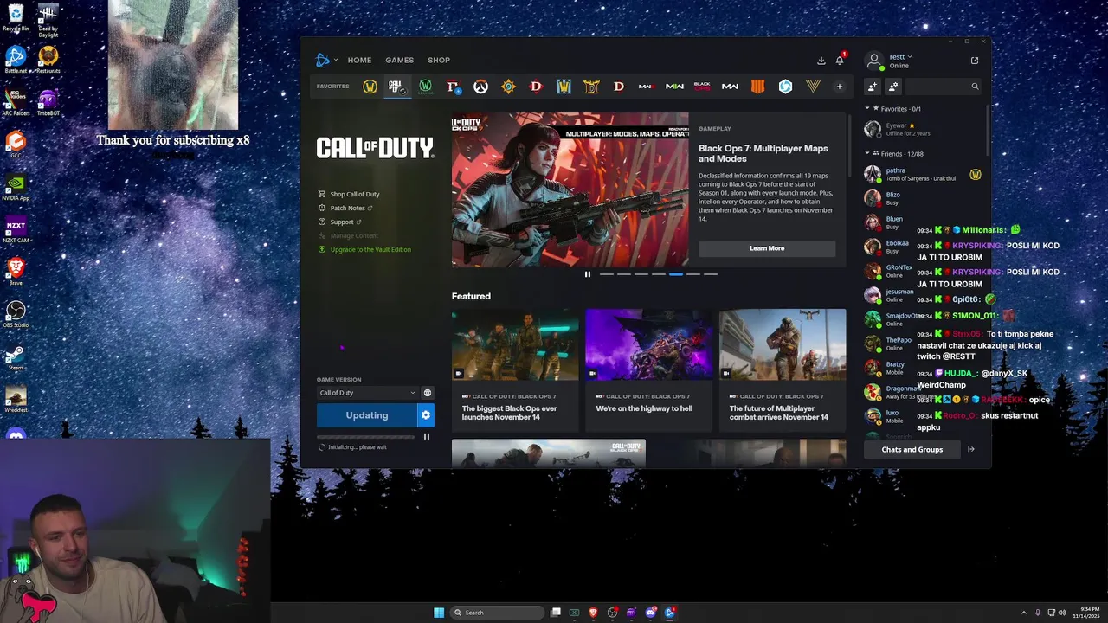Pause the Call of Duty update
The width and height of the screenshot is (1108, 623).
coord(426,437)
